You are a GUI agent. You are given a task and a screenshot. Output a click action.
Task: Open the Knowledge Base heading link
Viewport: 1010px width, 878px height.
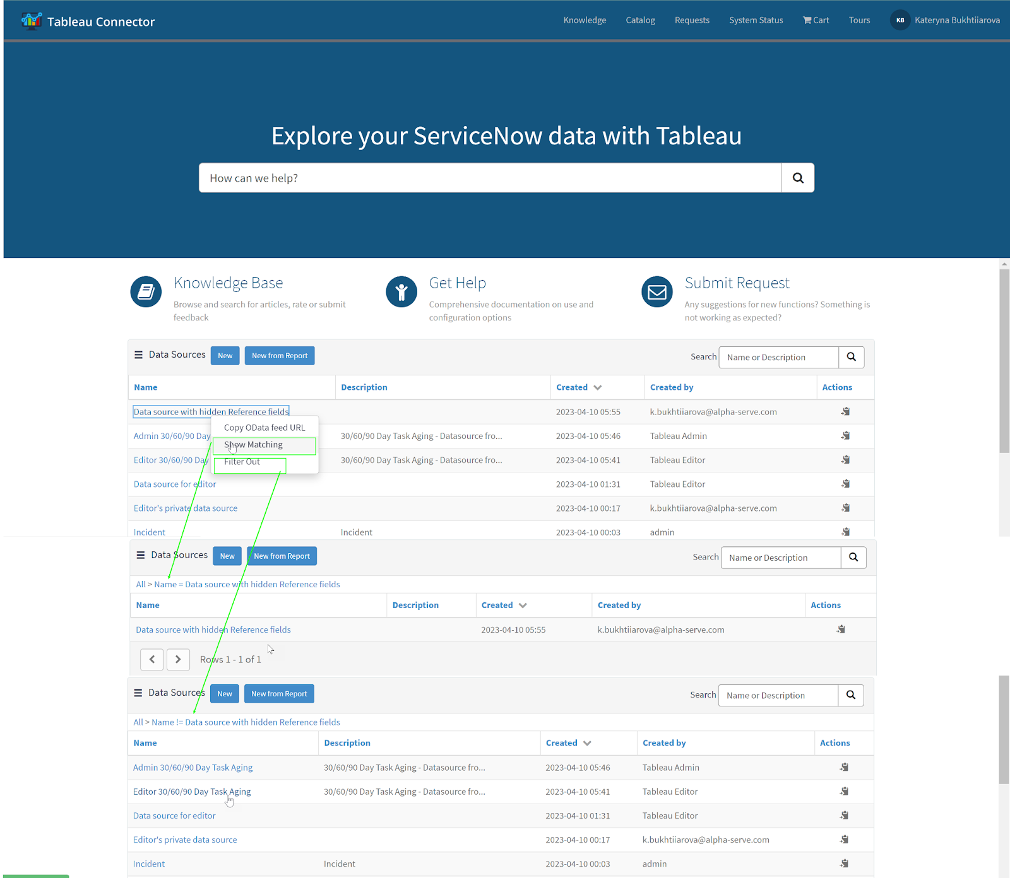pyautogui.click(x=229, y=283)
